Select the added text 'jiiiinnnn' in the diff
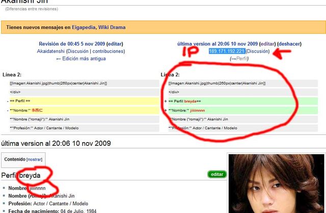Image resolution: width=326 pixels, height=213 pixels. click(198, 111)
